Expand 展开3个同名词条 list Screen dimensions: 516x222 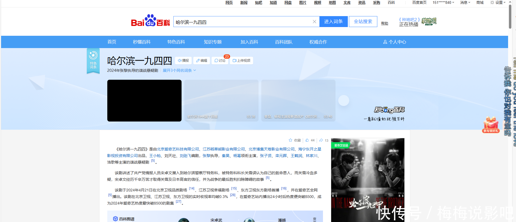[179, 70]
